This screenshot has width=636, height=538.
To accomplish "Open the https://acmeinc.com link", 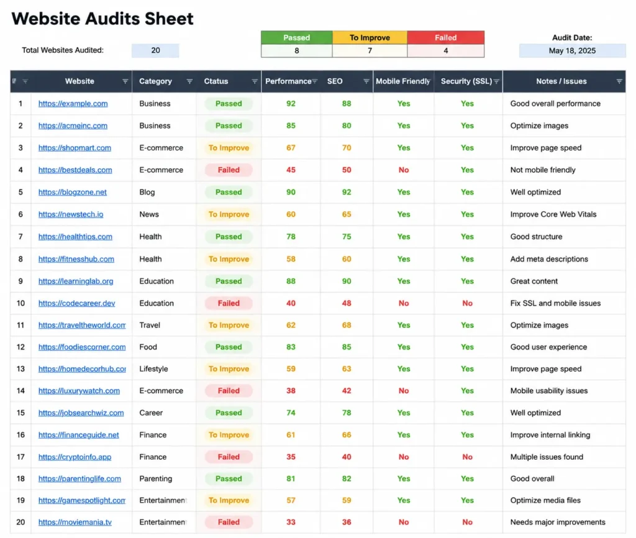I will point(73,125).
